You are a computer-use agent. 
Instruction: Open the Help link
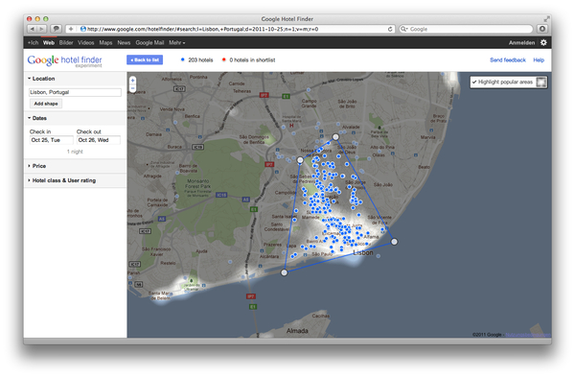539,59
